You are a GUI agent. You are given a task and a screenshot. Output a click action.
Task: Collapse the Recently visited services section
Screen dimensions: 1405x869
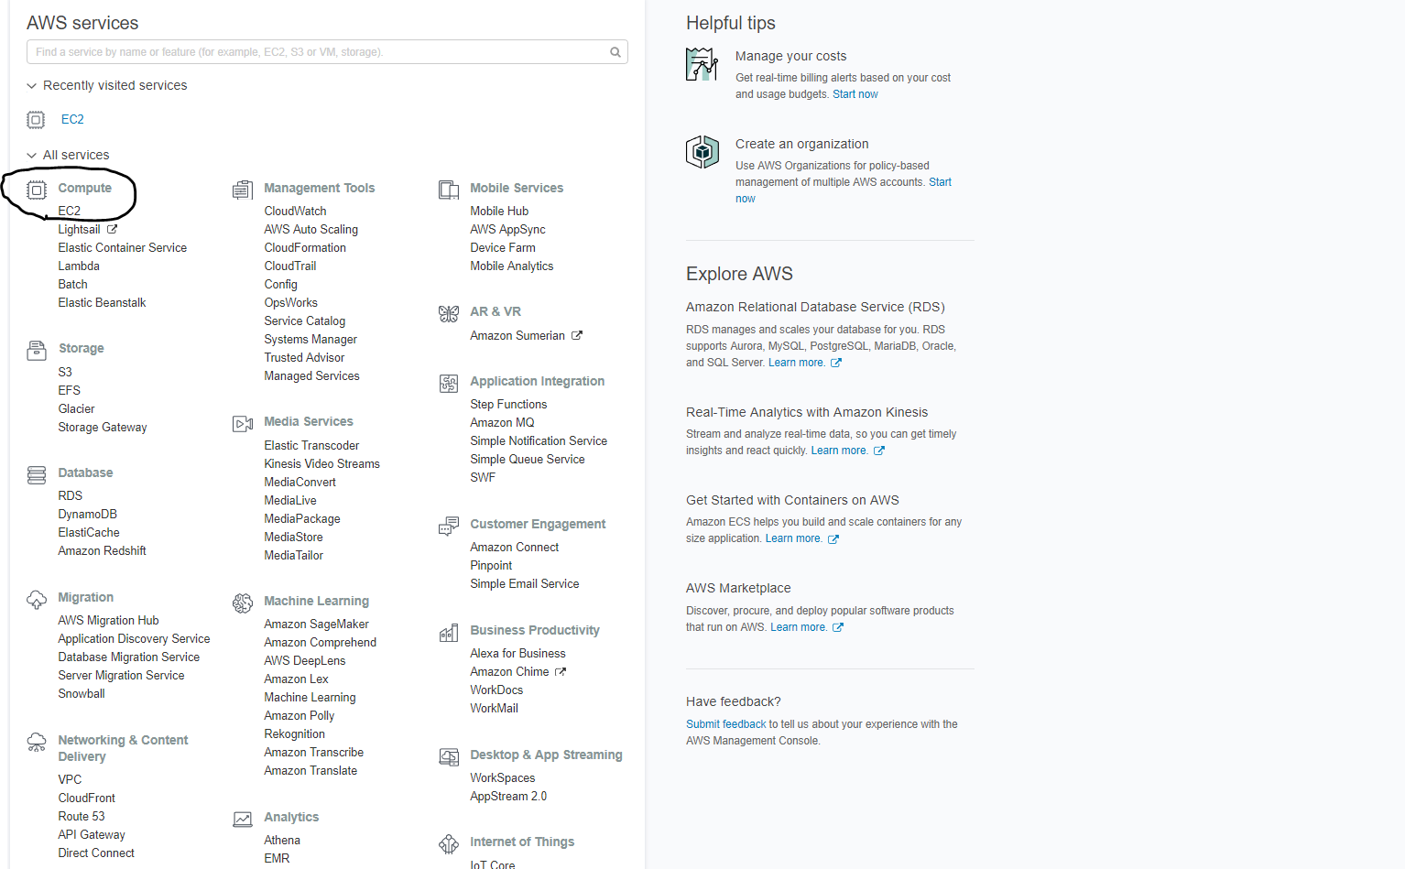[32, 86]
